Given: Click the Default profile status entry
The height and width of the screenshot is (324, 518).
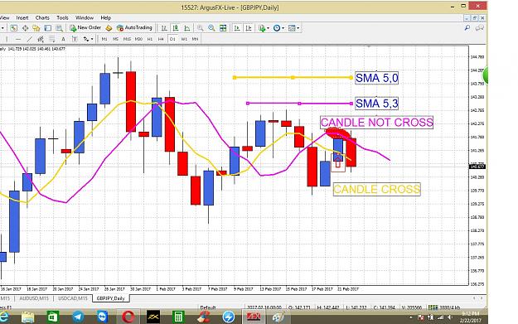Looking at the screenshot, I should click(208, 307).
